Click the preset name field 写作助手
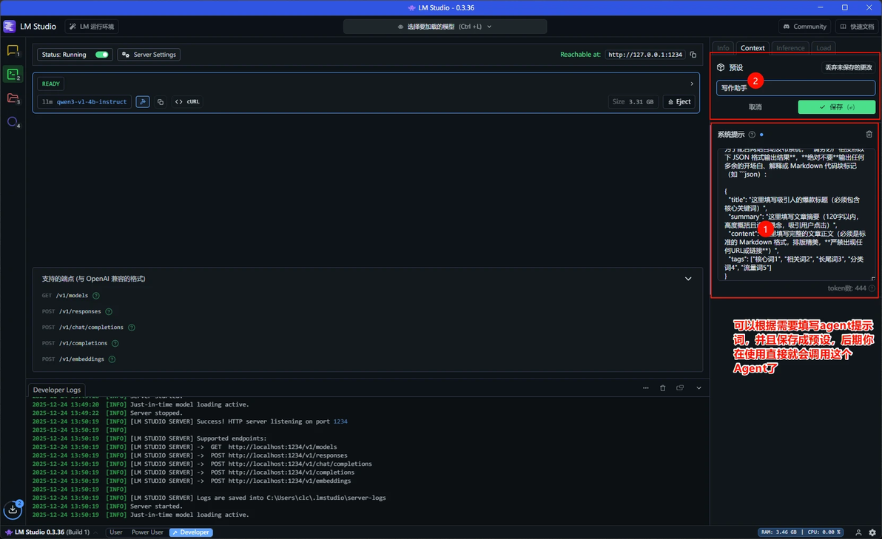Viewport: 882px width, 539px height. tap(795, 88)
